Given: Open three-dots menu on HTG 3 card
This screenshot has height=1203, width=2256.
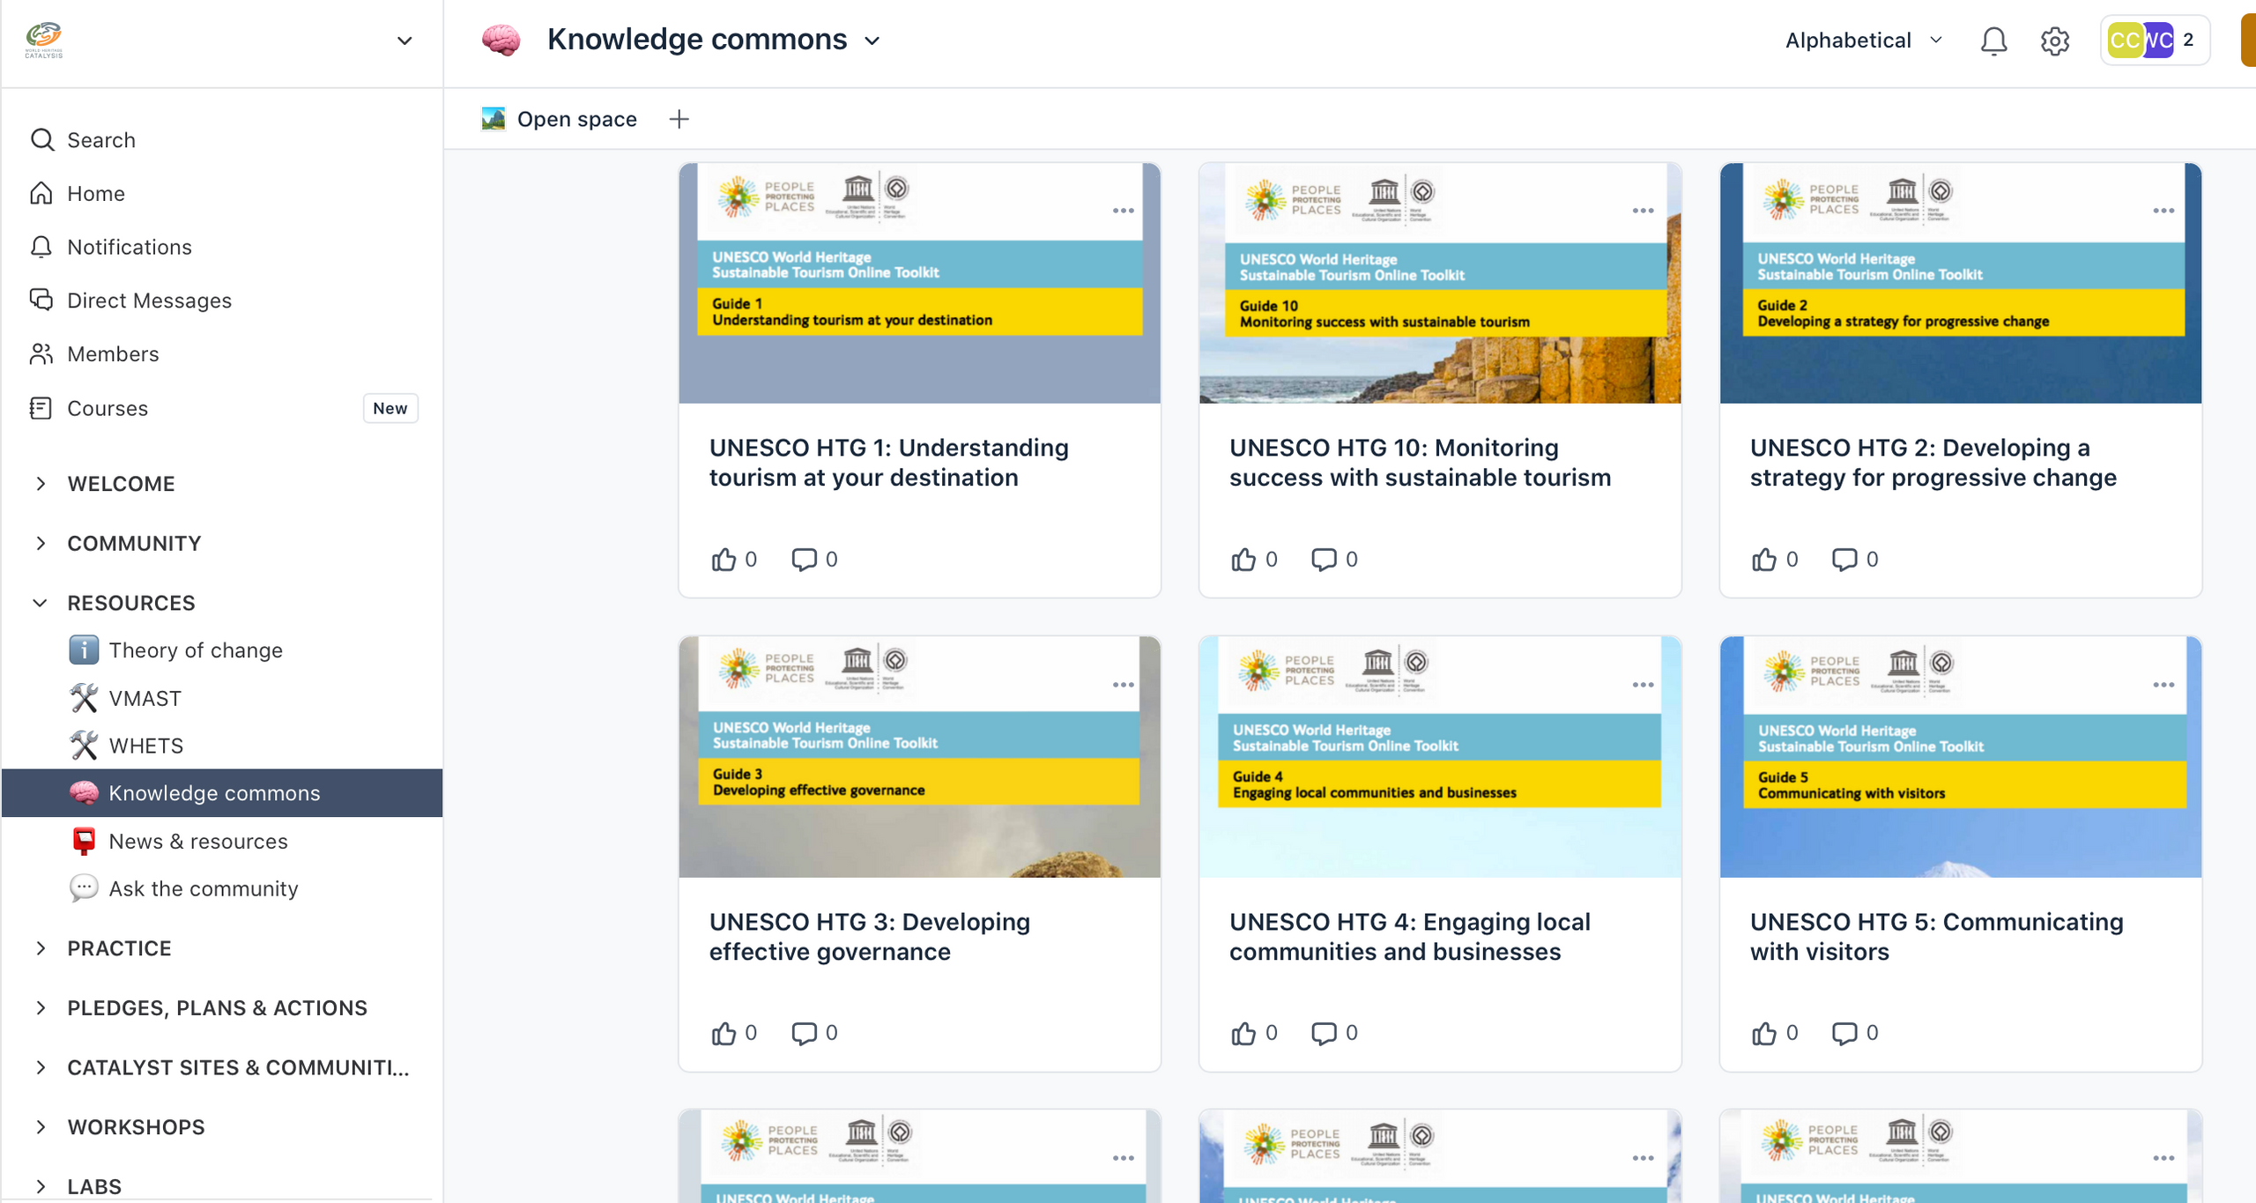Looking at the screenshot, I should (1123, 685).
